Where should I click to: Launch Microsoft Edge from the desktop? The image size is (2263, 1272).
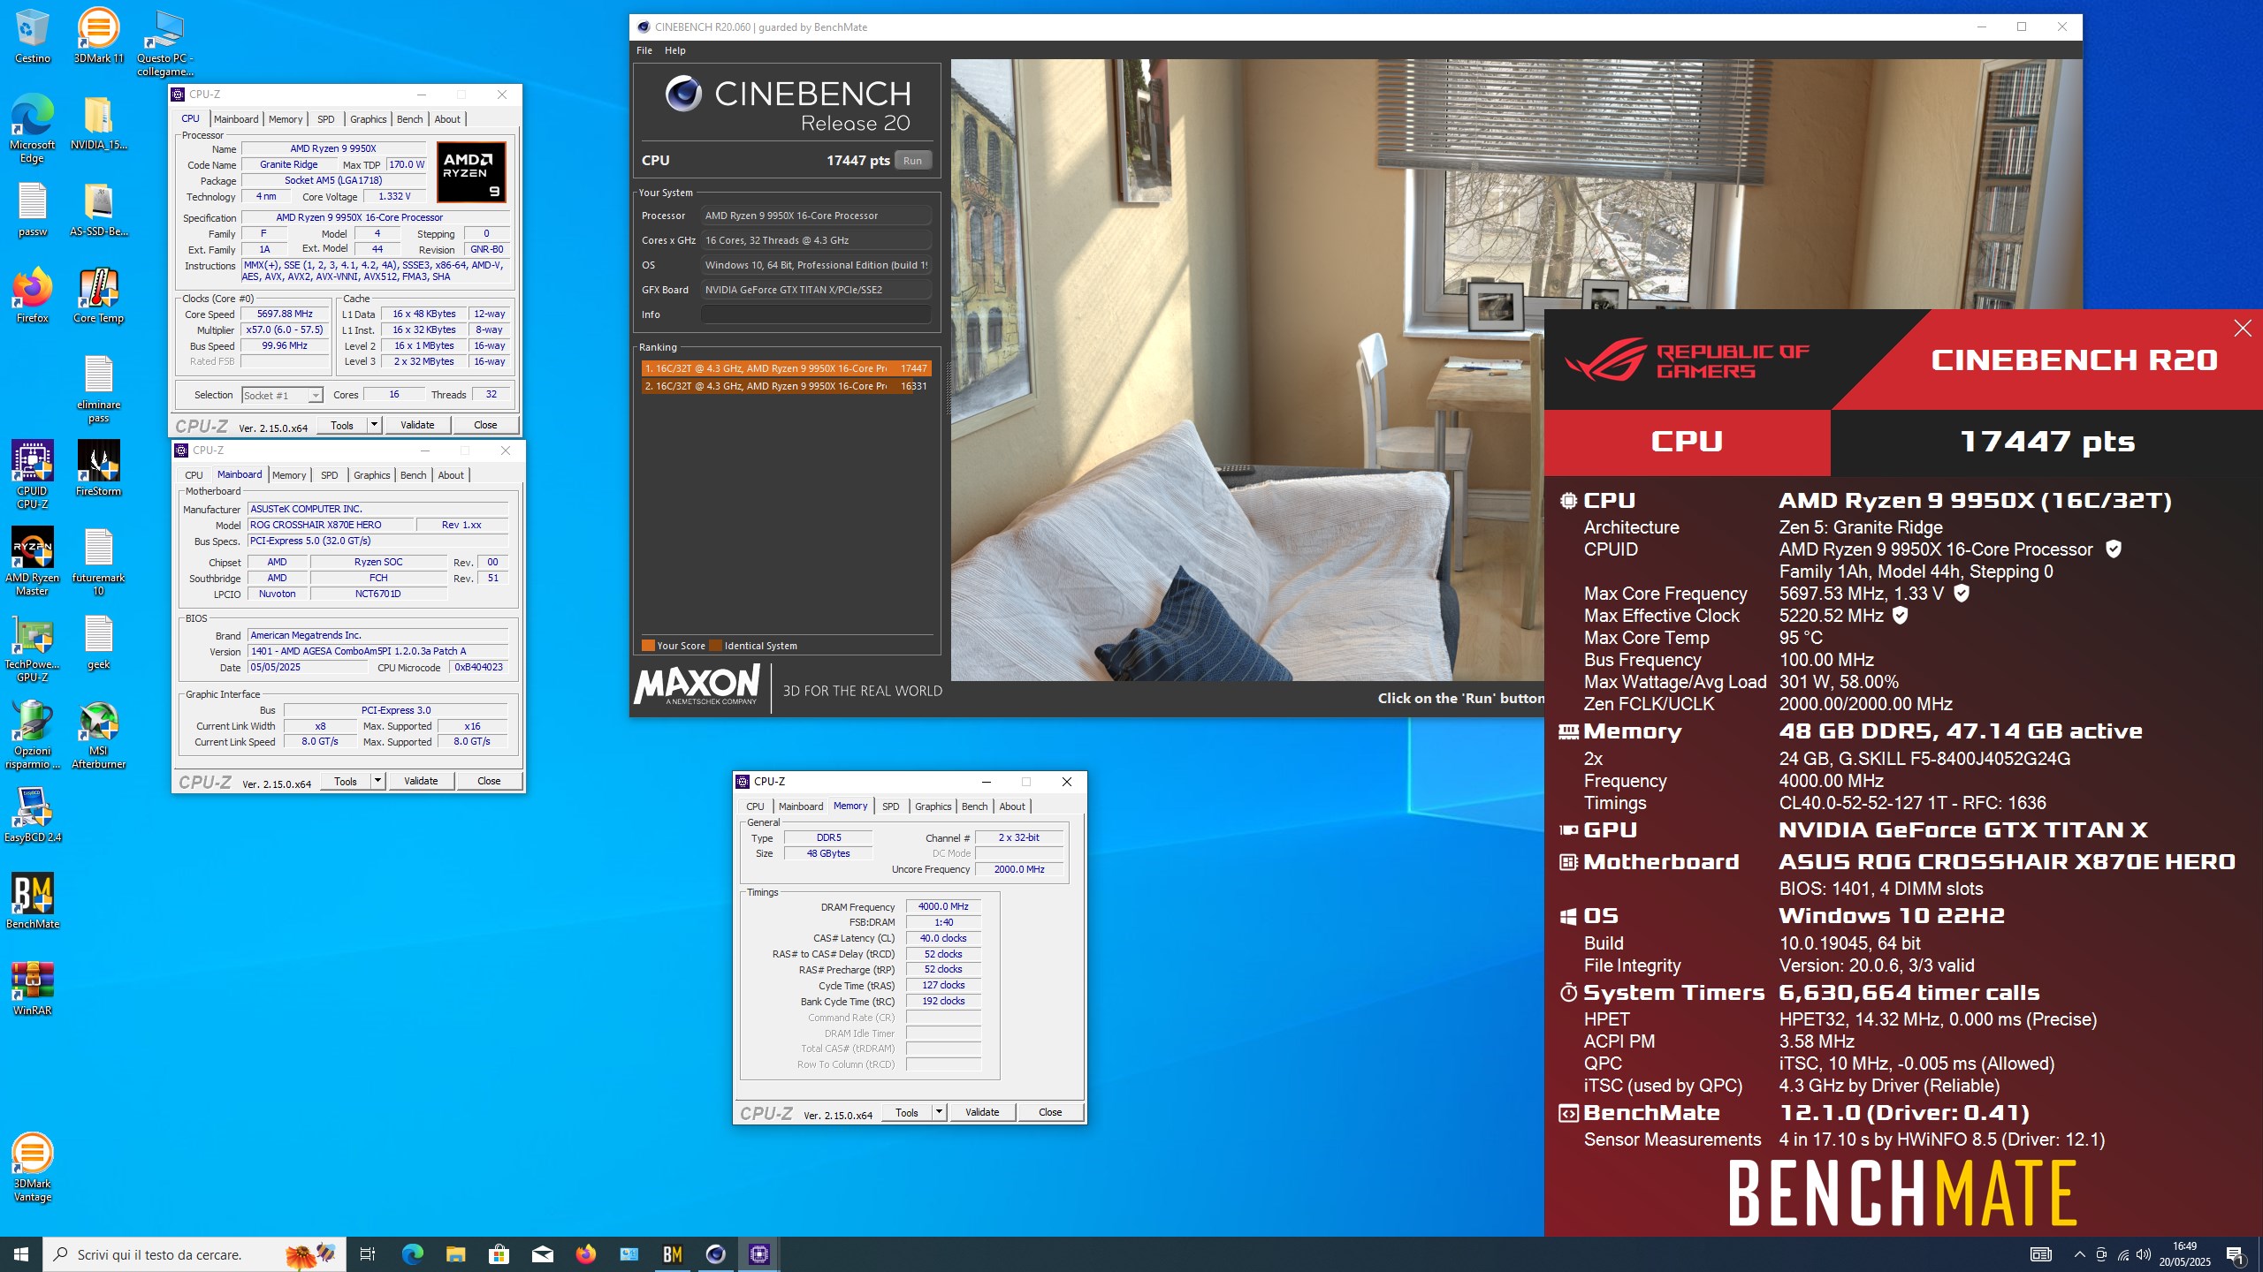tap(32, 128)
